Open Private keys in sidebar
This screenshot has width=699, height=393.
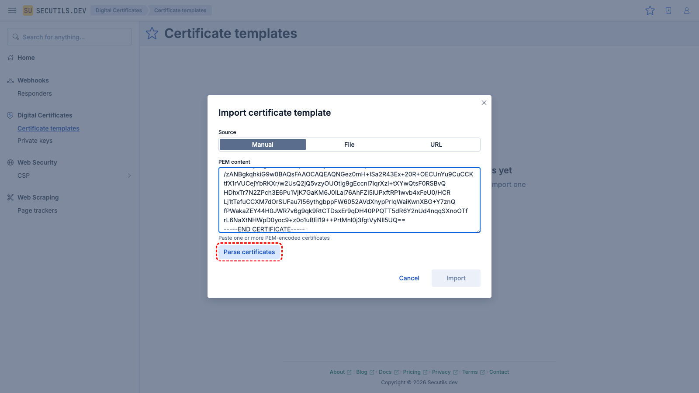[x=35, y=141]
